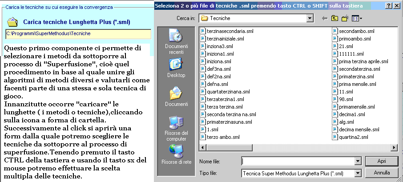Select file quartina2.sml
403x182 pixels.
pyautogui.click(x=350, y=137)
